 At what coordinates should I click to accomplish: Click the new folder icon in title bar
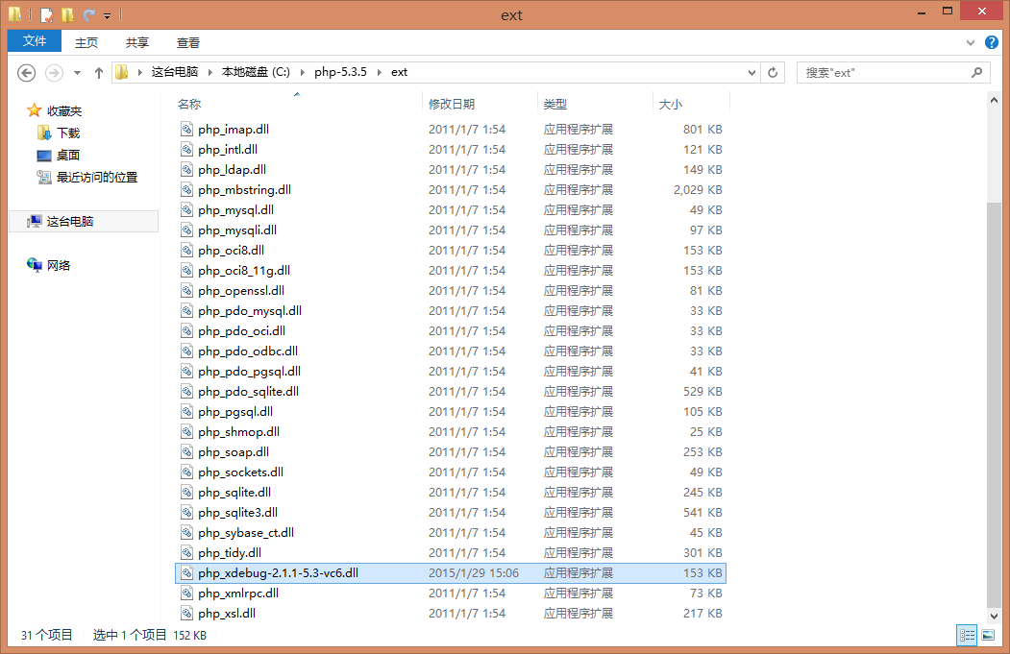click(x=67, y=14)
